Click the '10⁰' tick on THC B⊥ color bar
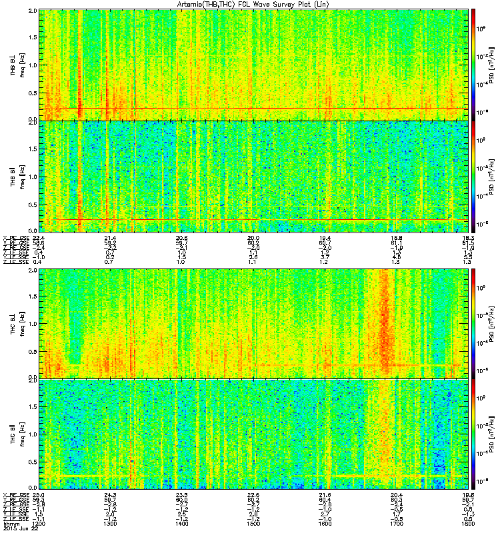The width and height of the screenshot is (500, 533). click(481, 288)
